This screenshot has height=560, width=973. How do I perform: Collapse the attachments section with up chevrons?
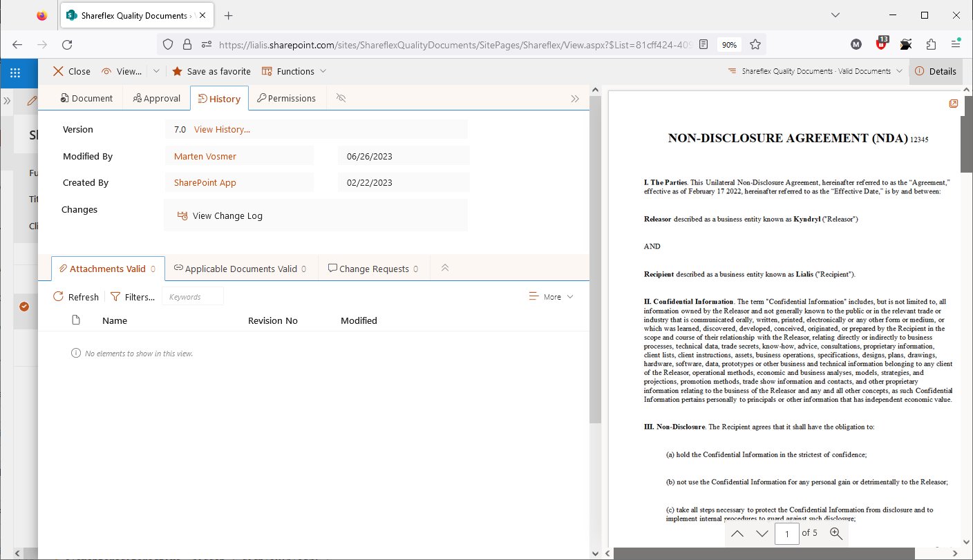click(x=445, y=268)
